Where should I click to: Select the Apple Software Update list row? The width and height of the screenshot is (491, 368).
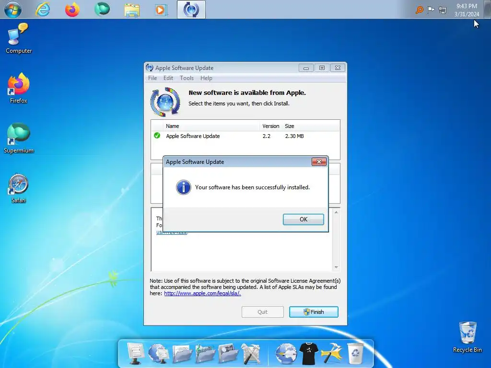245,136
